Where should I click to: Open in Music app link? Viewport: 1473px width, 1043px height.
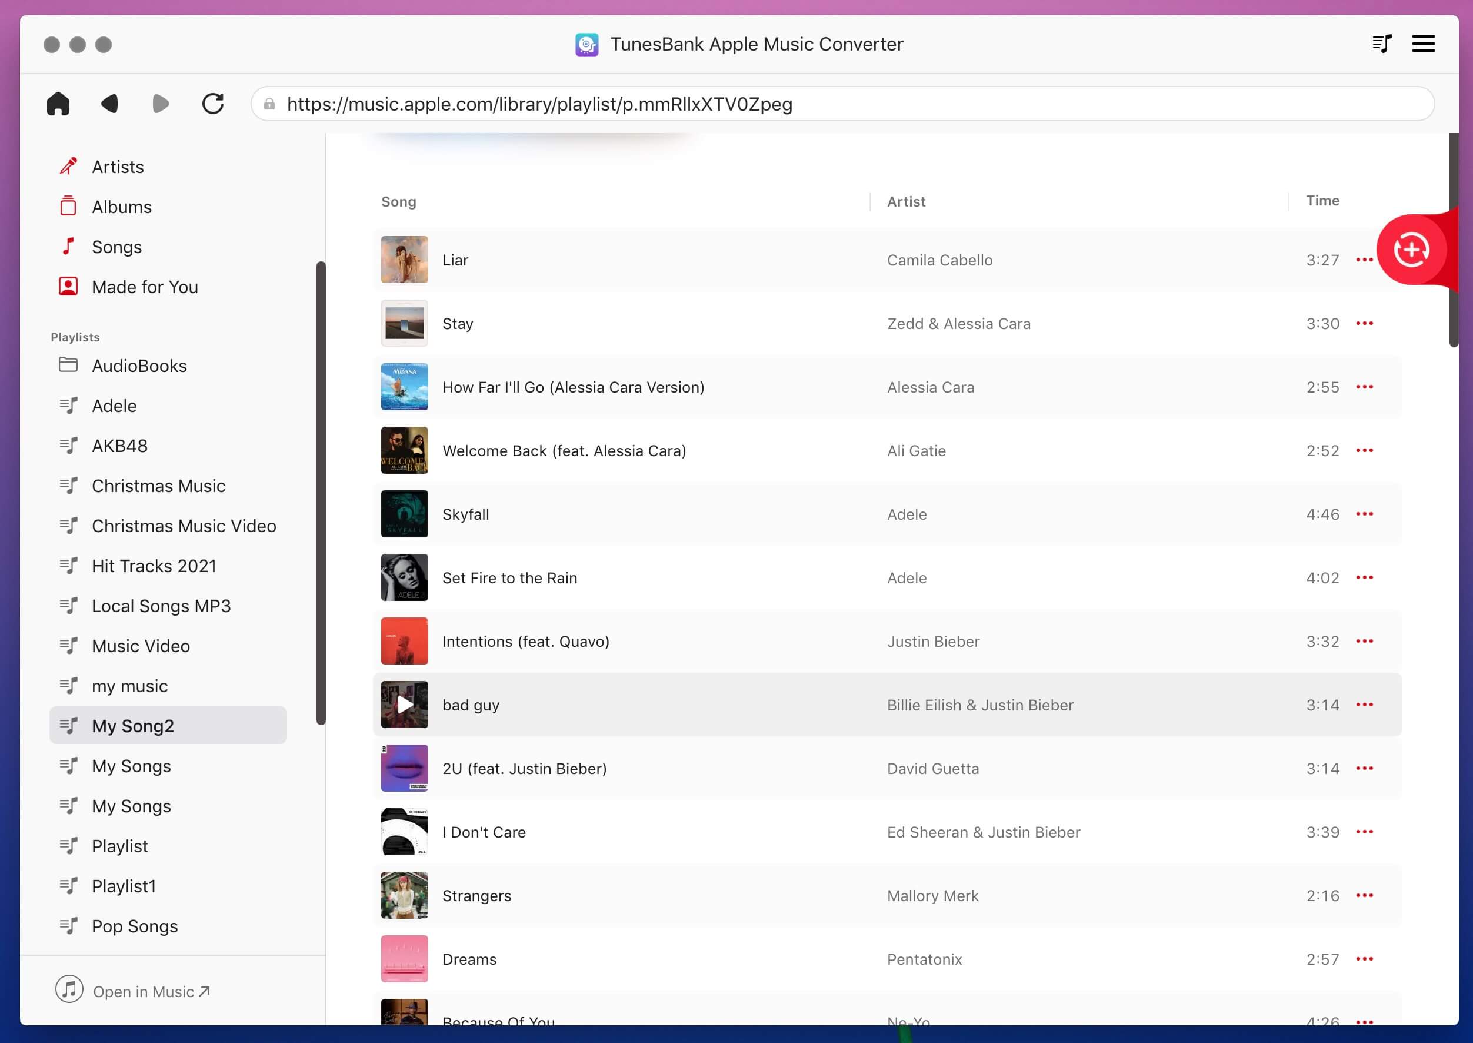tap(150, 991)
